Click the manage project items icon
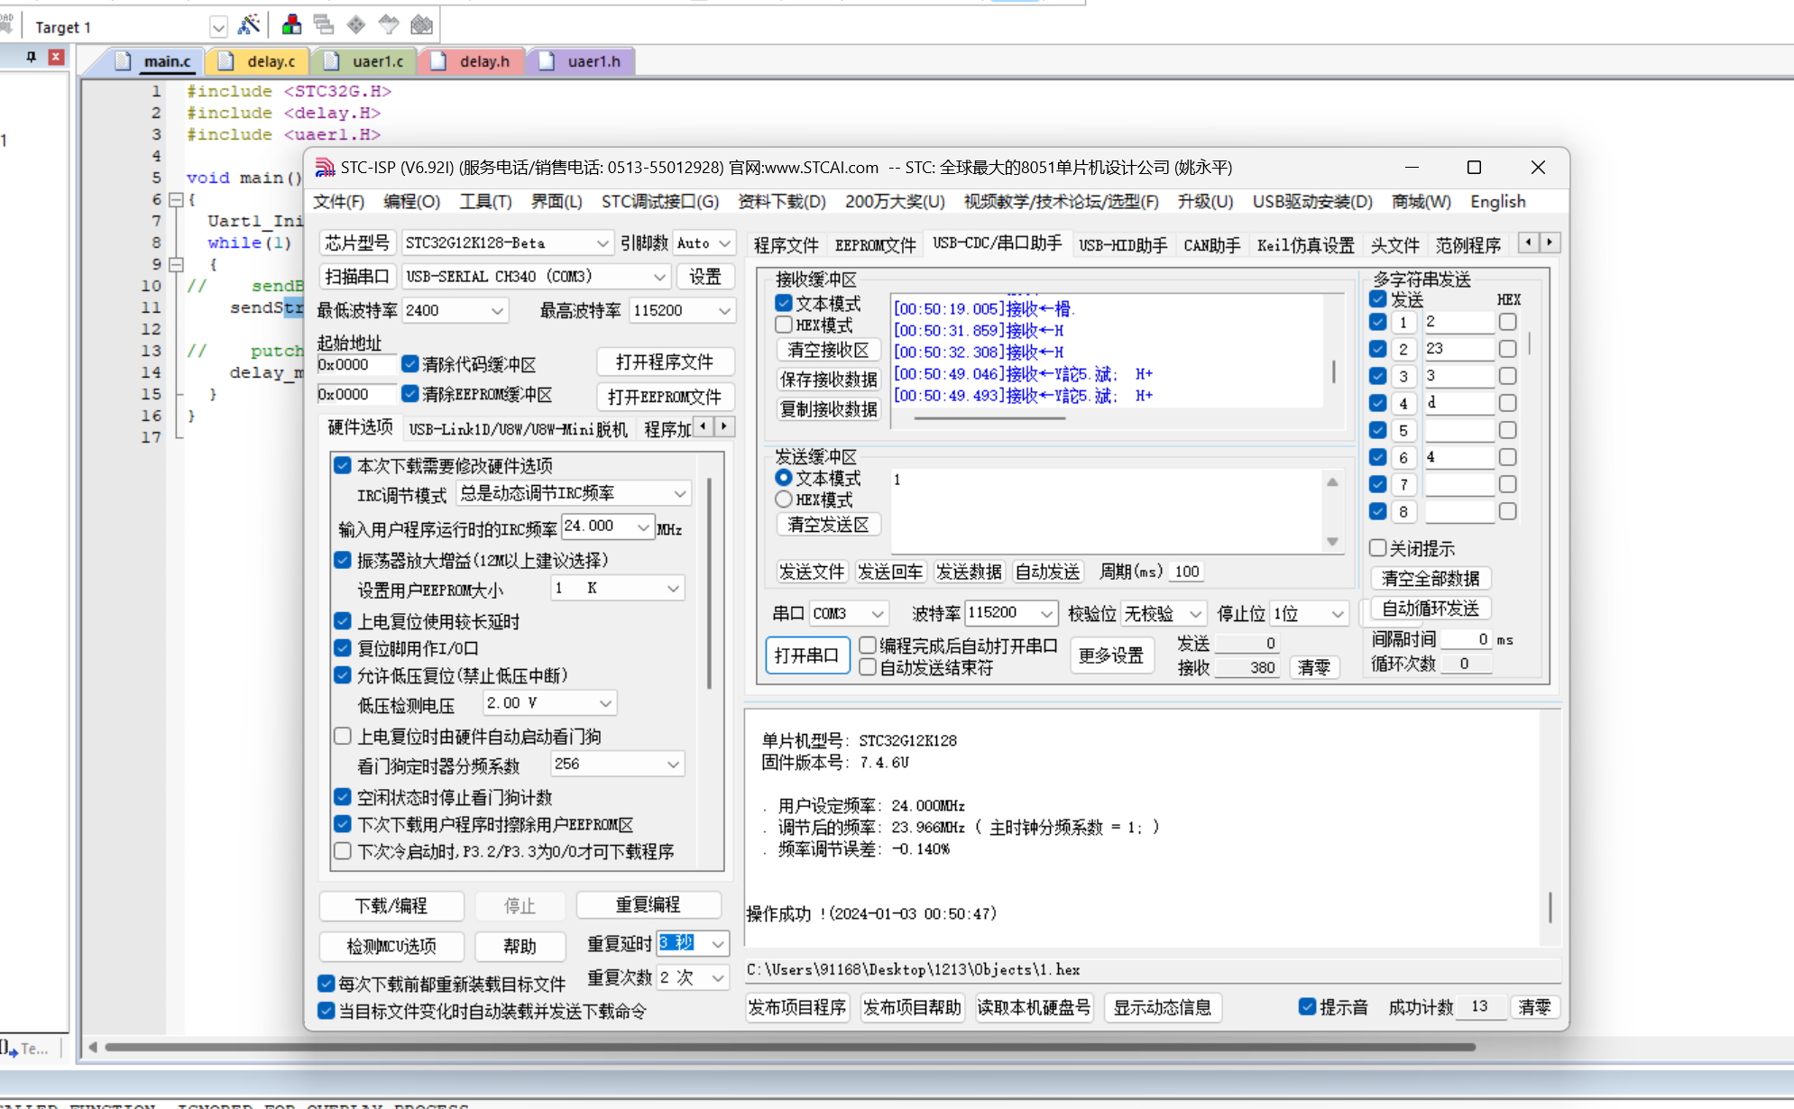 (x=291, y=25)
